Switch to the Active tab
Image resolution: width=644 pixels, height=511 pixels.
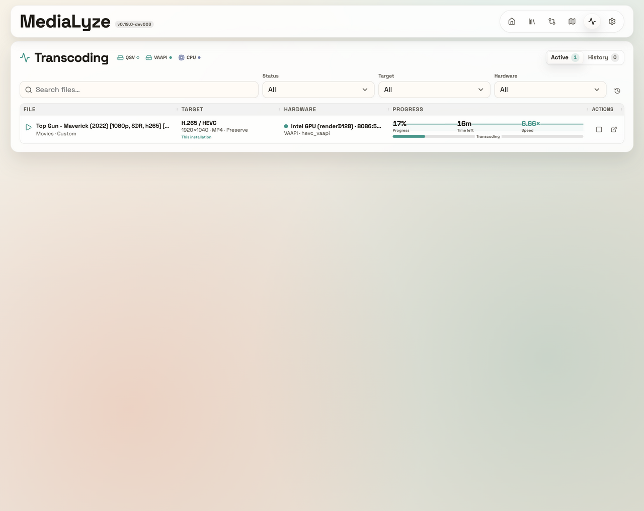click(565, 58)
